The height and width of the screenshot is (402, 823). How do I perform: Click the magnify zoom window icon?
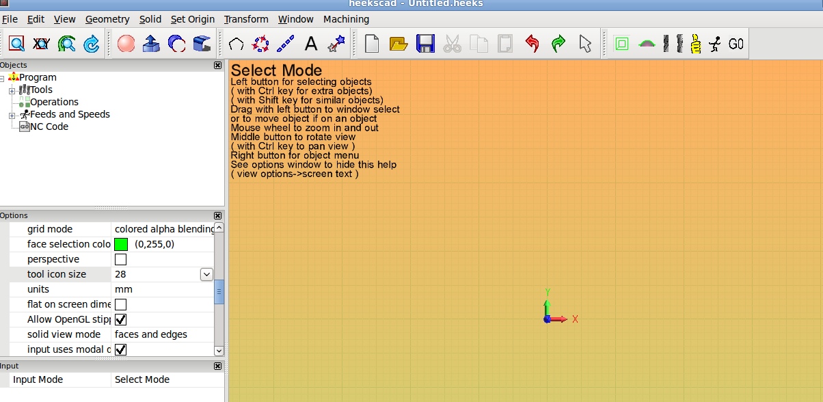[x=16, y=44]
